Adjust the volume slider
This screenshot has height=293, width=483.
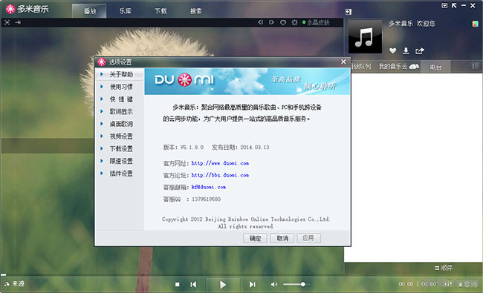(x=296, y=284)
